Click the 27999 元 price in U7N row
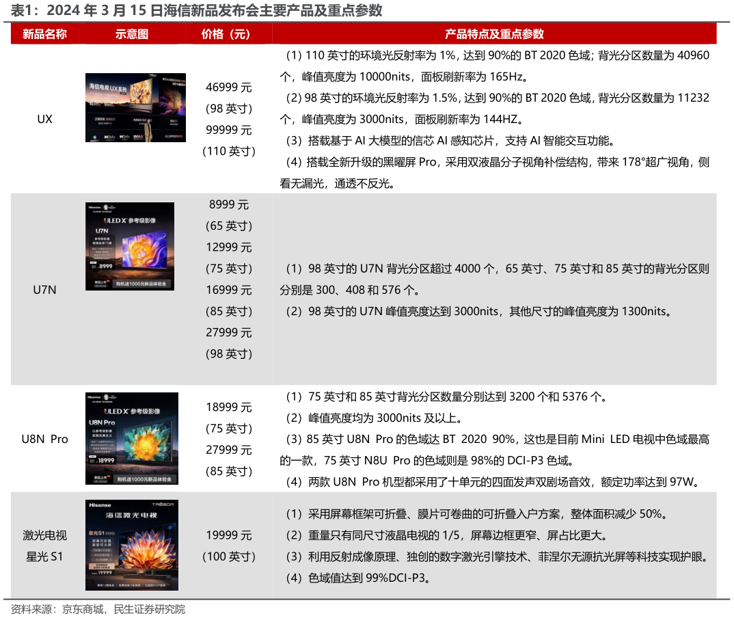This screenshot has width=734, height=618. point(229,333)
